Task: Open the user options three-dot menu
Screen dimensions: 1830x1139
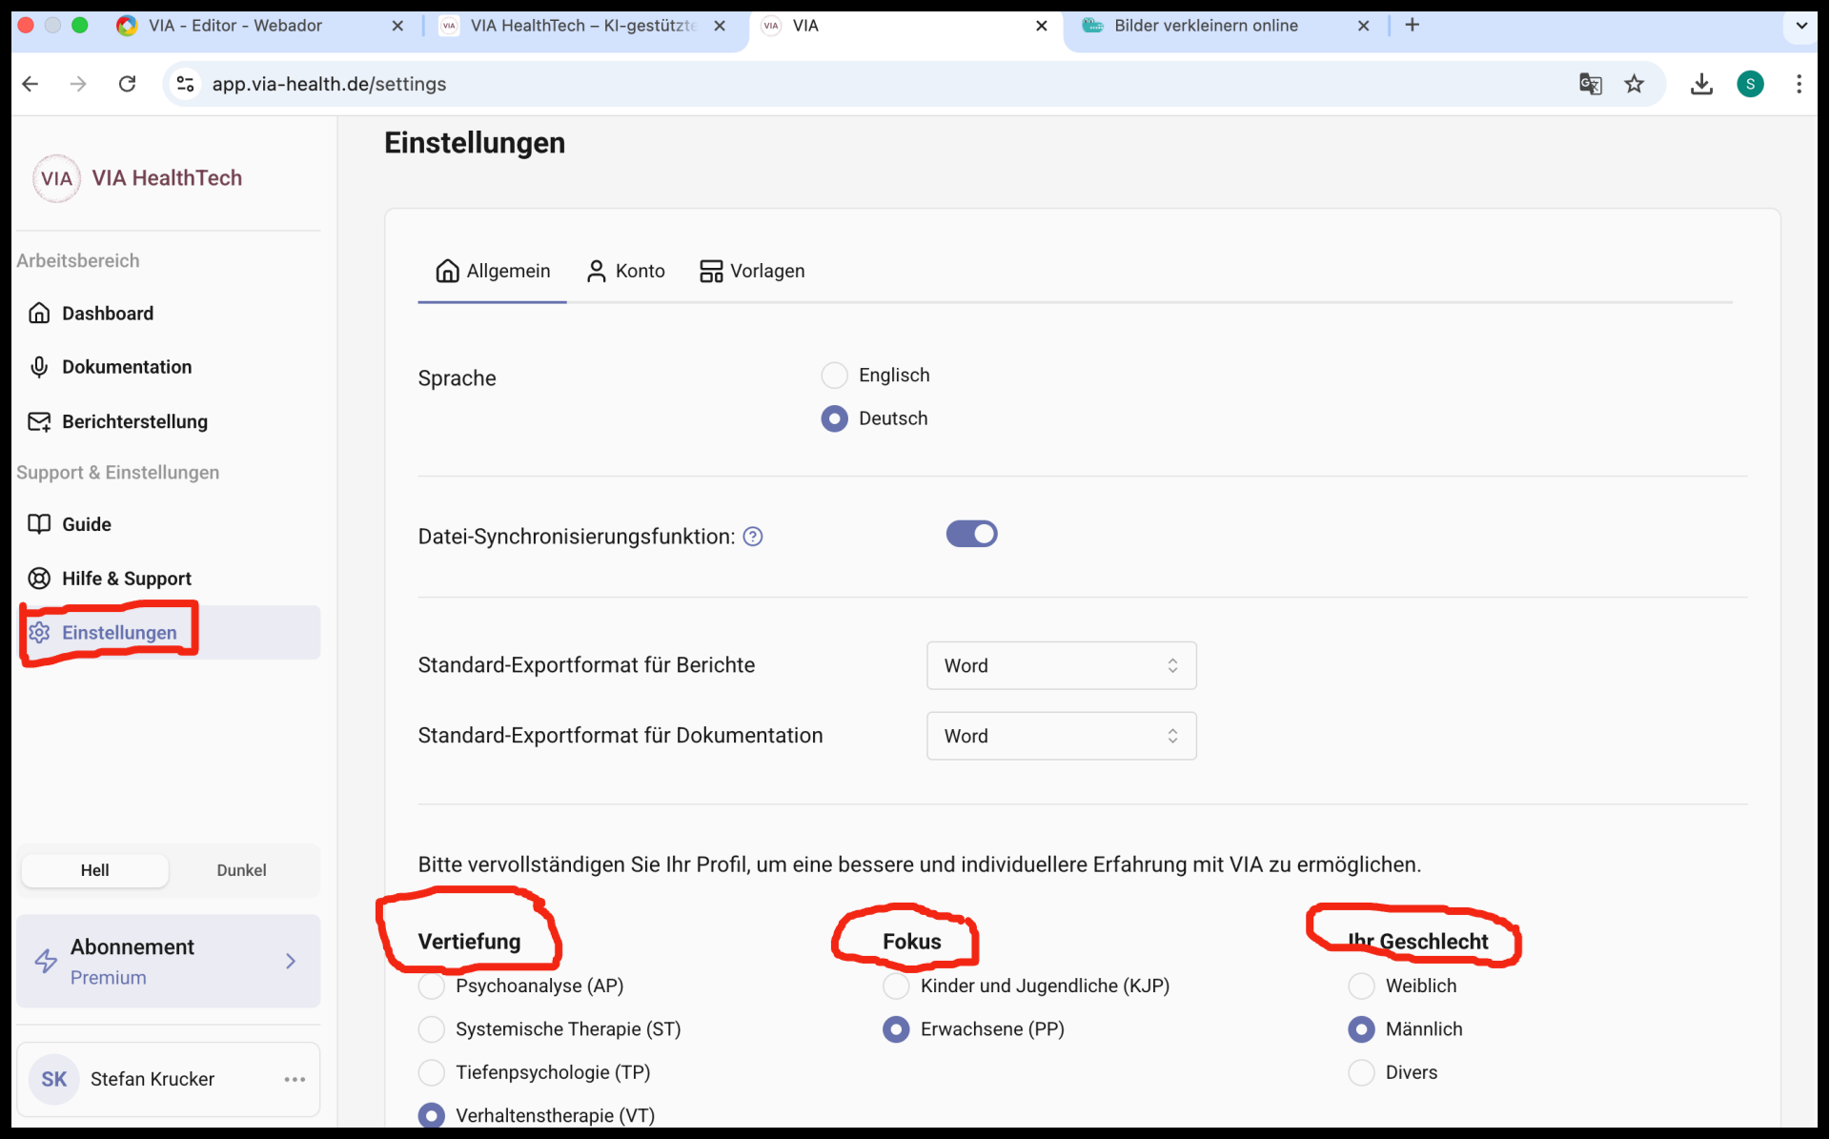Action: coord(295,1079)
